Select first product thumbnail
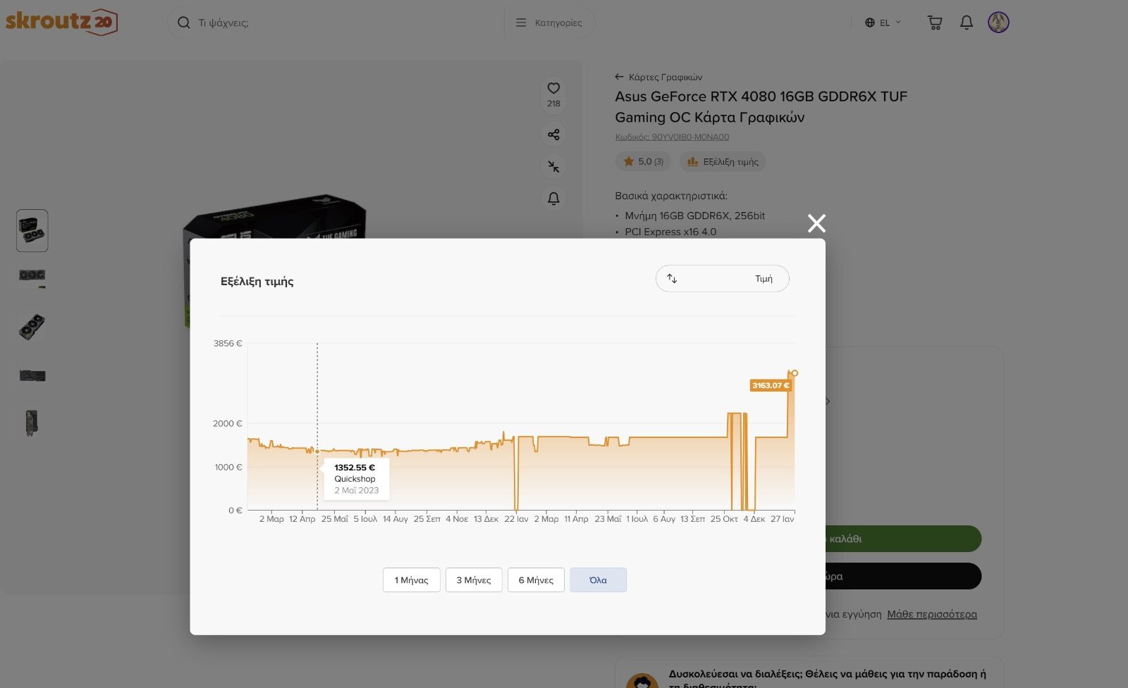The height and width of the screenshot is (688, 1128). (x=32, y=230)
